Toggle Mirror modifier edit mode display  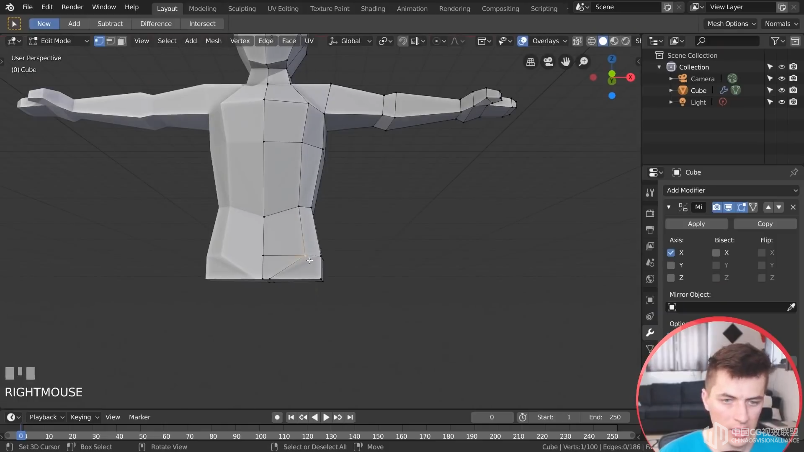[741, 207]
